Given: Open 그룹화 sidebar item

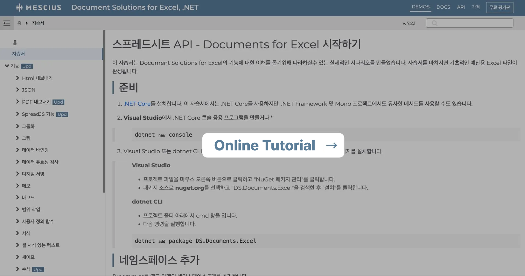Looking at the screenshot, I should (x=28, y=126).
